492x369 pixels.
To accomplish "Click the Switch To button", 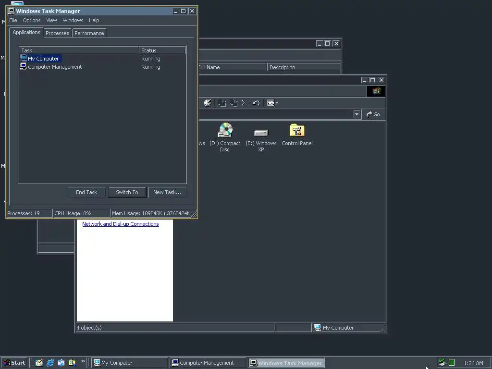I will tap(127, 192).
